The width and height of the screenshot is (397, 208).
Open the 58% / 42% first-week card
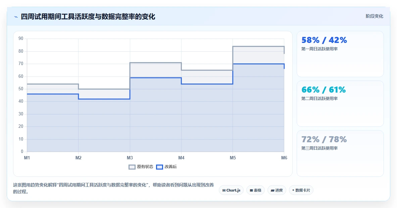click(x=340, y=54)
